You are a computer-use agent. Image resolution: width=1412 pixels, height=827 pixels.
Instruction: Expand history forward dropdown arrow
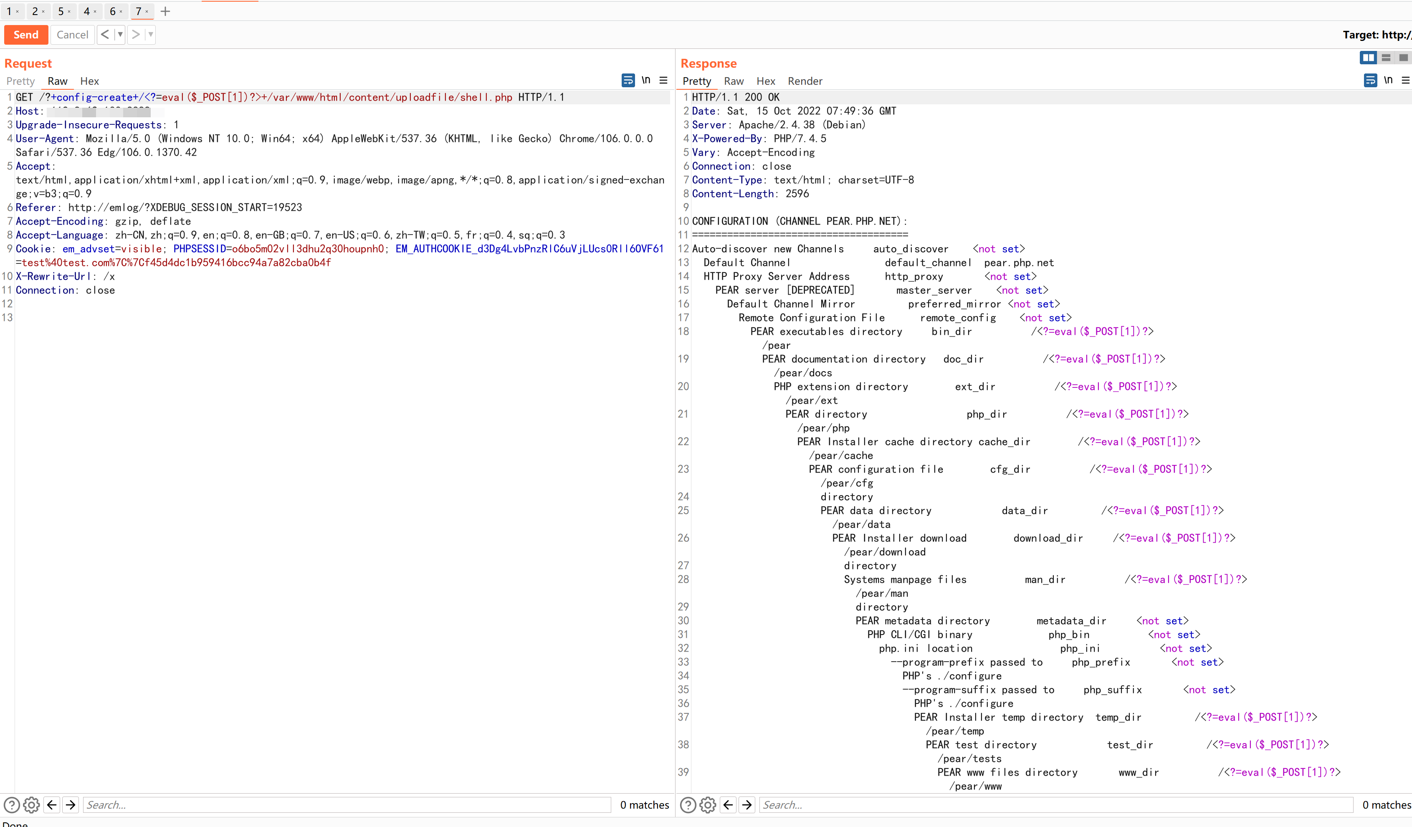(x=150, y=35)
